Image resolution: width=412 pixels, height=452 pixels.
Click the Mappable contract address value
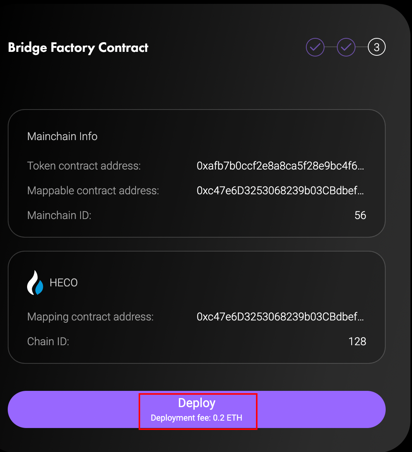coord(280,191)
